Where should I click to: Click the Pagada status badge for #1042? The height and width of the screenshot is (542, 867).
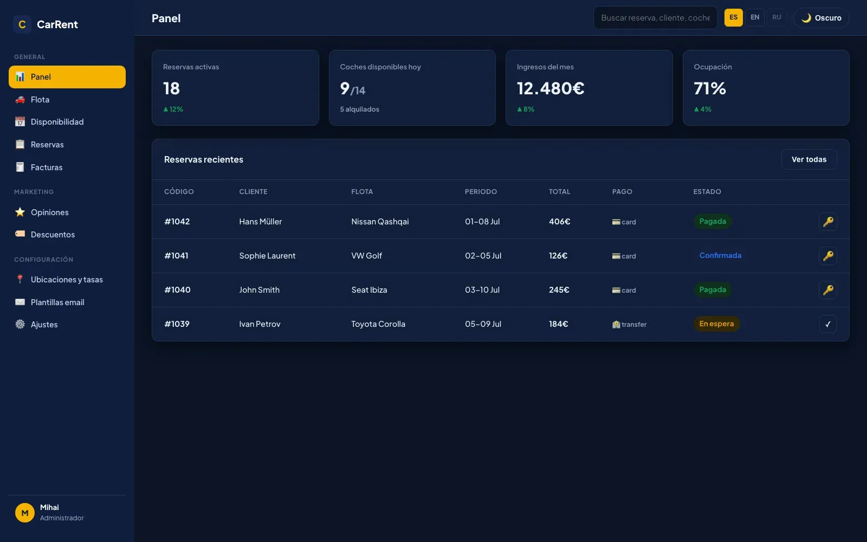[713, 222]
